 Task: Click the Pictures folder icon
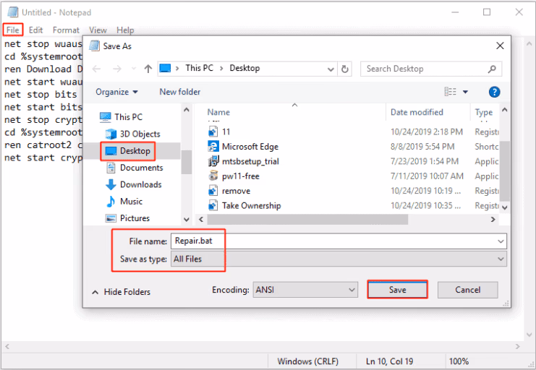(111, 218)
